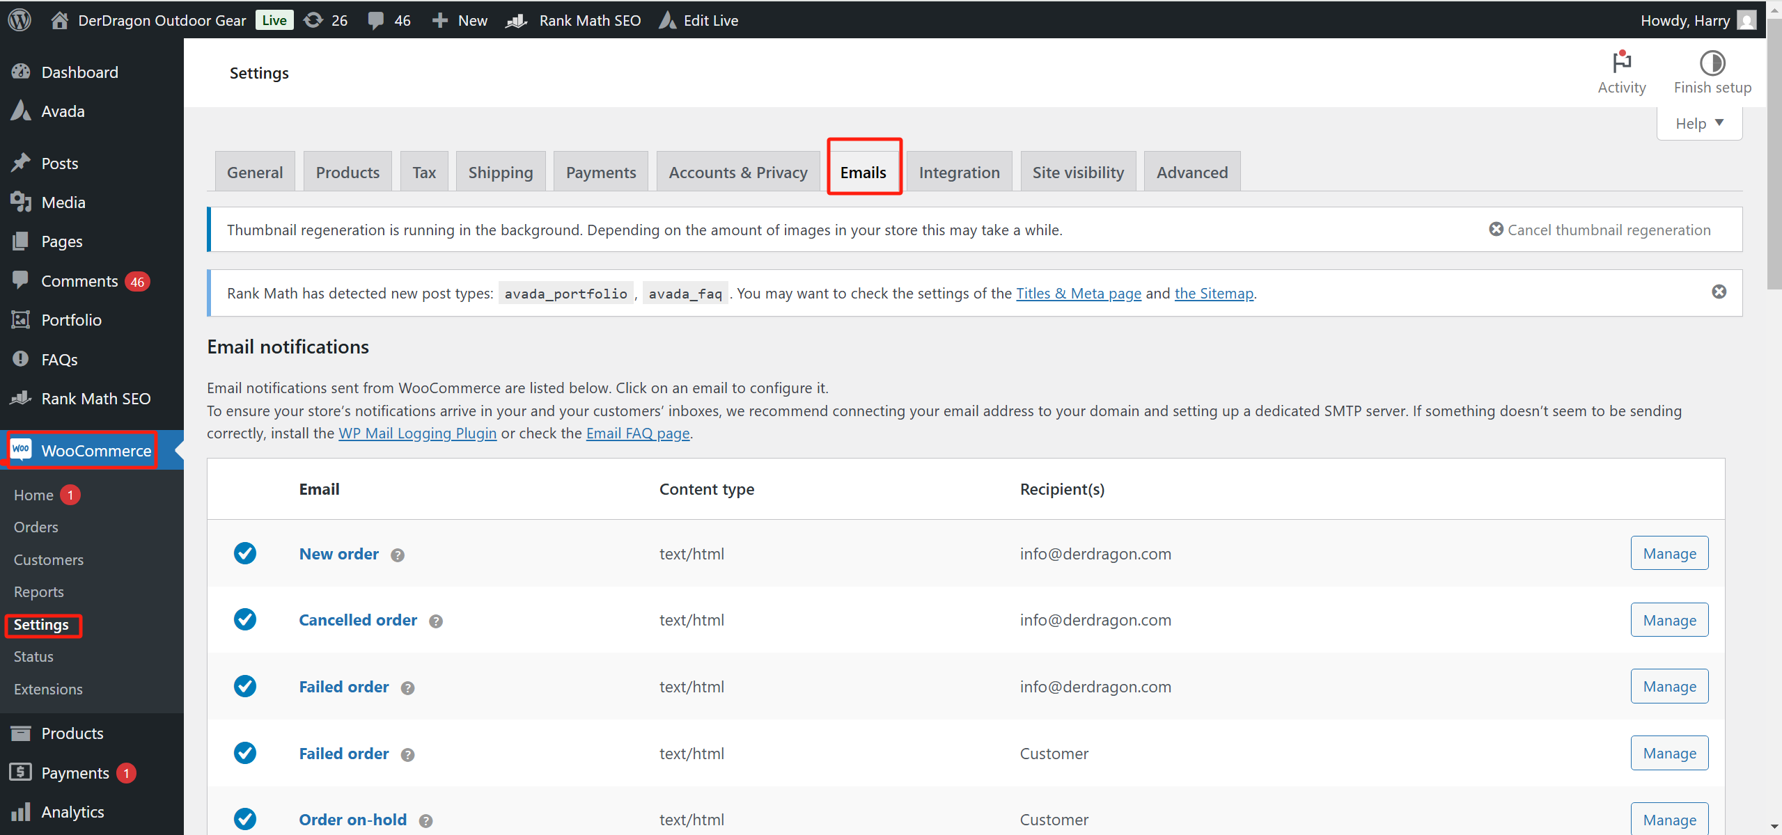Click the Finish setup progress icon
This screenshot has width=1782, height=835.
[x=1712, y=63]
